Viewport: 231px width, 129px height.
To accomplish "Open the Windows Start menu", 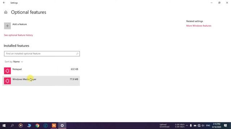I will coord(4,126).
